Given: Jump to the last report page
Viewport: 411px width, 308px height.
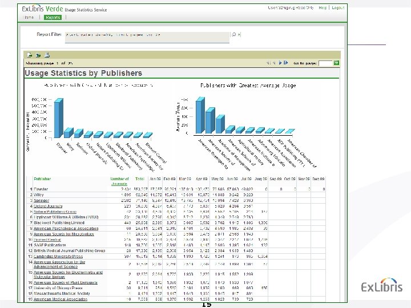Looking at the screenshot, I should point(286,63).
